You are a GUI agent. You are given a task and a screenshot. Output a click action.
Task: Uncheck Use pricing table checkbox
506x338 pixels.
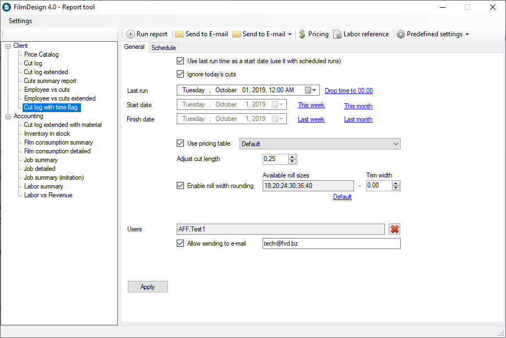[x=181, y=143]
